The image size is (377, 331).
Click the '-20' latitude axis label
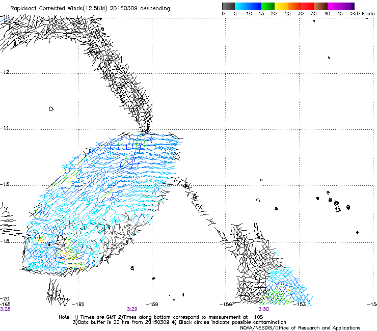click(5, 298)
